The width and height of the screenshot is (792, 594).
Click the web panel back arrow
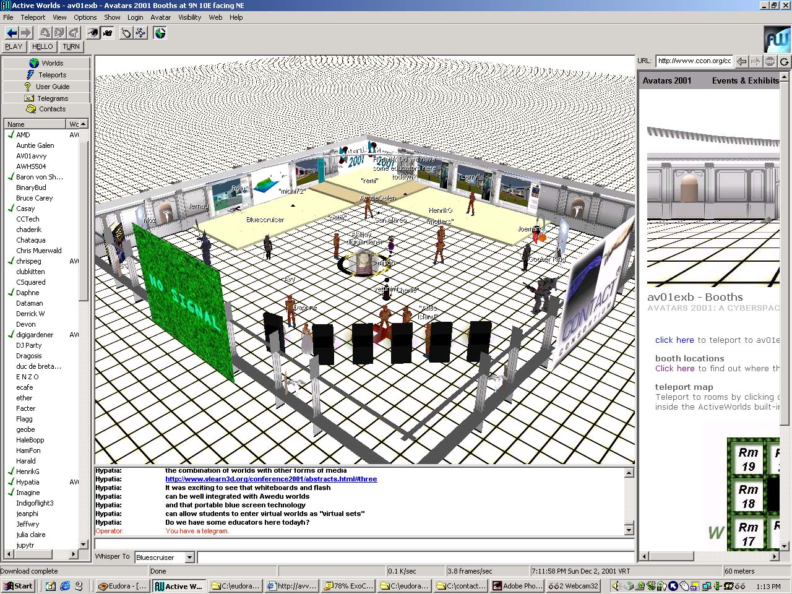[x=741, y=61]
